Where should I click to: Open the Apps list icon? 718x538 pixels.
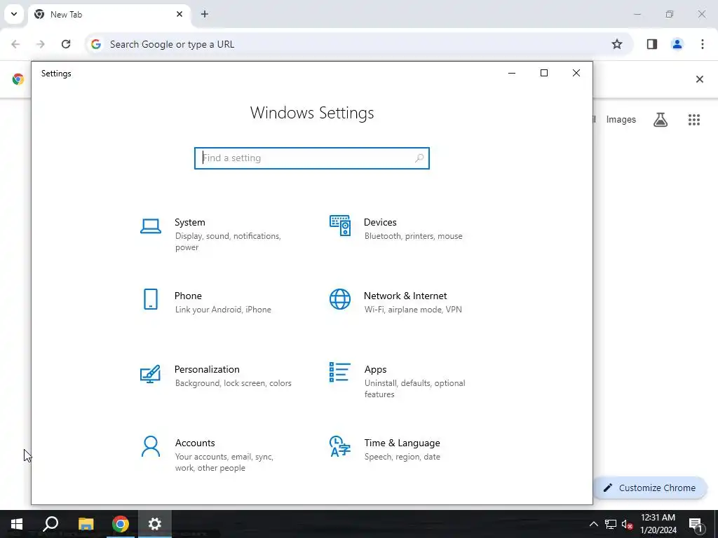[x=340, y=372]
